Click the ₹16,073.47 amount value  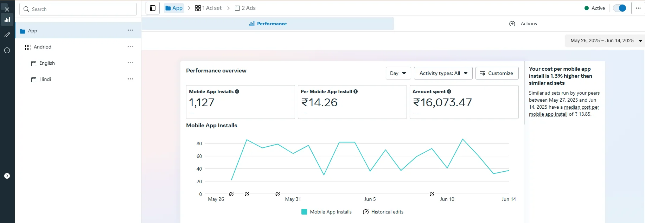pos(442,102)
